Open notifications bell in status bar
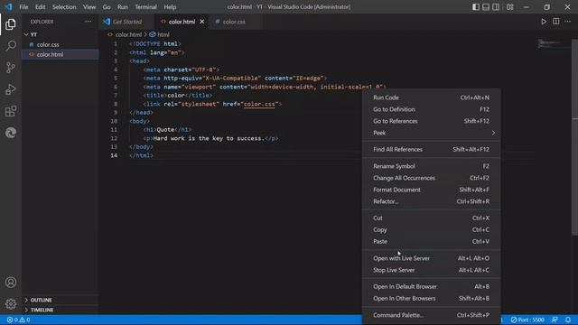Image resolution: width=578 pixels, height=325 pixels. pos(568,320)
